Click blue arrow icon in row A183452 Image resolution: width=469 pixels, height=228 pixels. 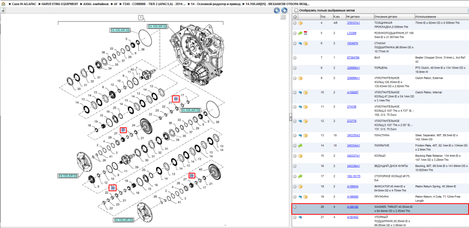pyautogui.click(x=301, y=217)
